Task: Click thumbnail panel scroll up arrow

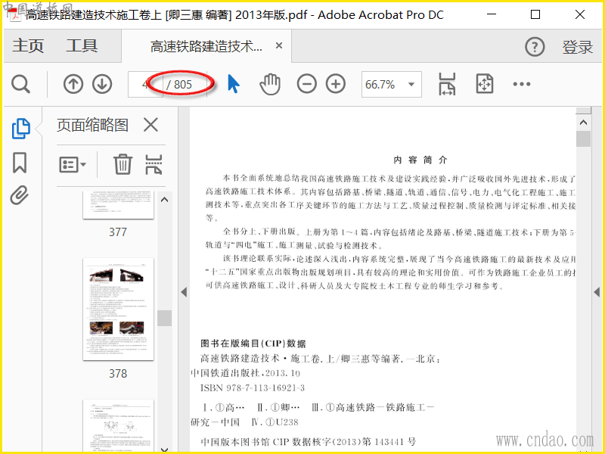Action: click(x=164, y=200)
